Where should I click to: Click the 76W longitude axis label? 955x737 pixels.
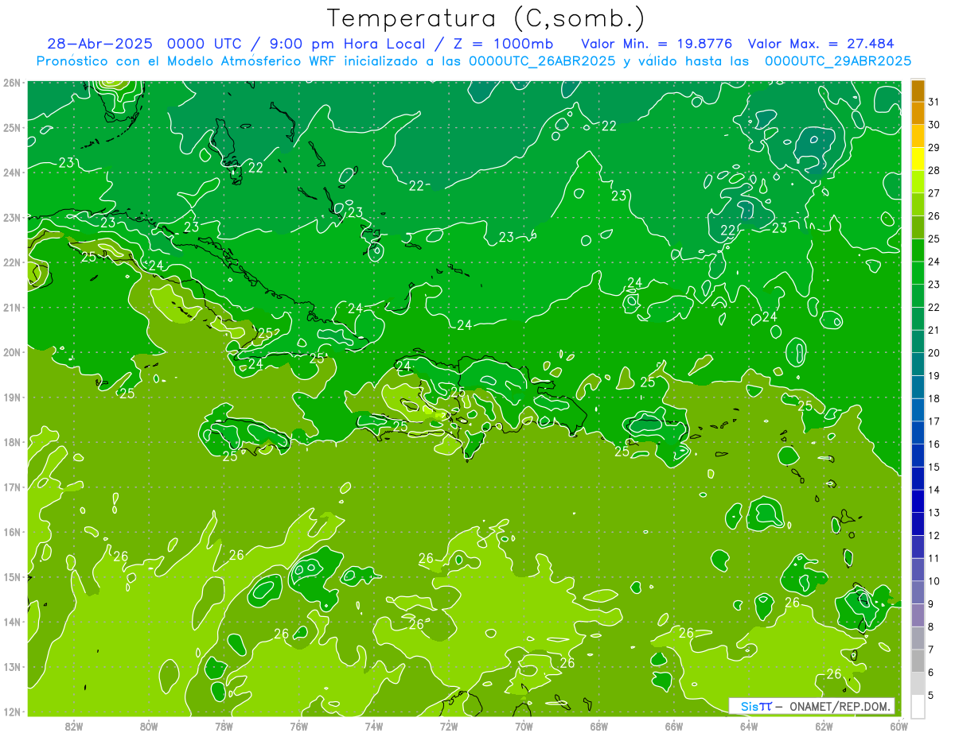click(x=298, y=726)
